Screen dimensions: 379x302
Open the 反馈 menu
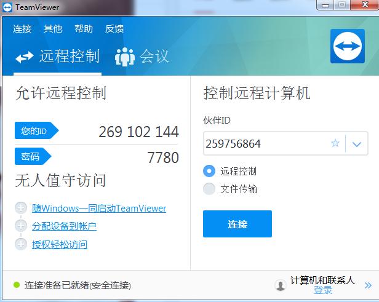(114, 29)
